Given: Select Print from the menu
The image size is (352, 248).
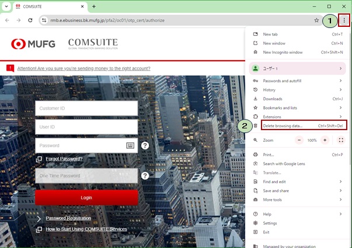Looking at the screenshot, I should 298,155.
